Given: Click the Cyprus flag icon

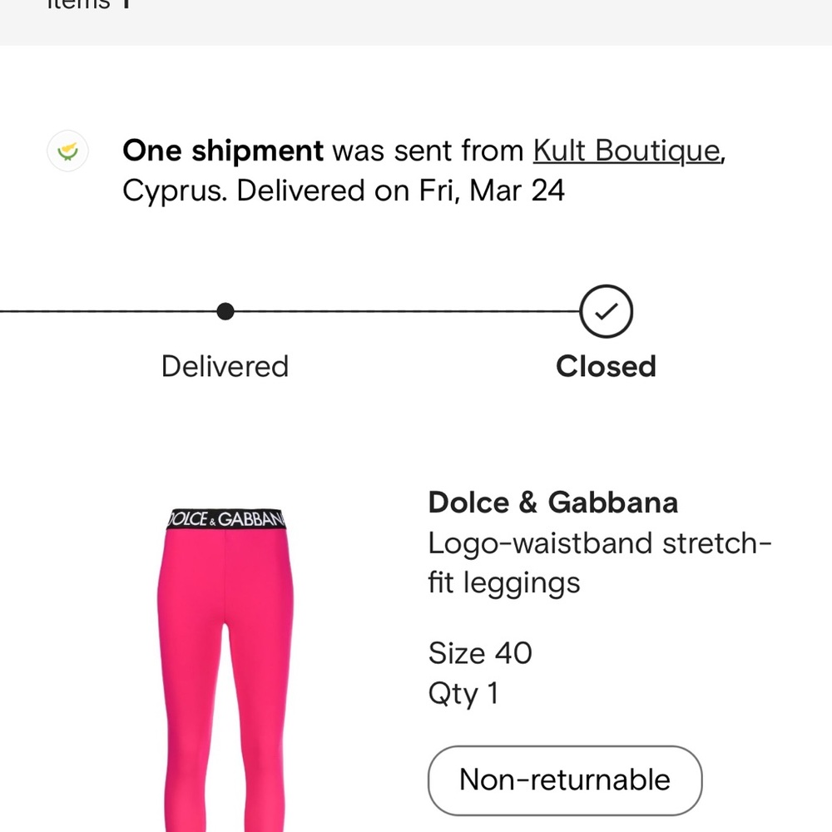Looking at the screenshot, I should pyautogui.click(x=67, y=151).
